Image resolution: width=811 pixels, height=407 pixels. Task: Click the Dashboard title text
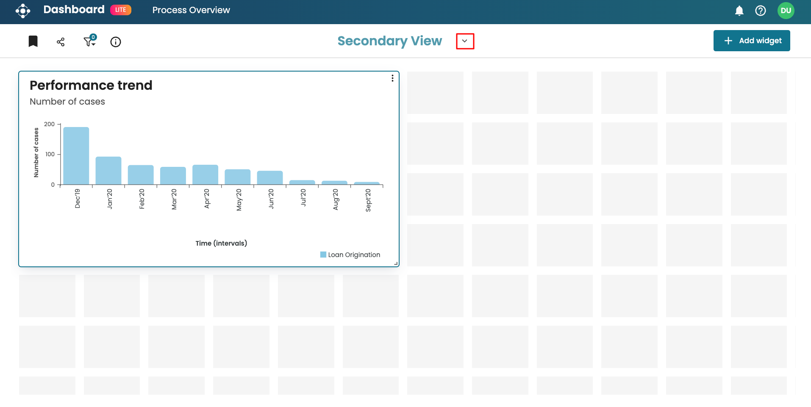(74, 10)
